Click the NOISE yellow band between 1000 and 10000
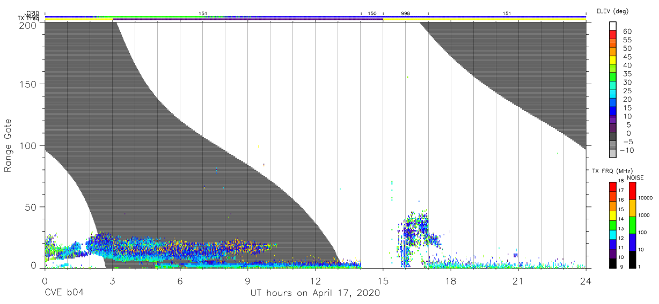 click(x=632, y=207)
